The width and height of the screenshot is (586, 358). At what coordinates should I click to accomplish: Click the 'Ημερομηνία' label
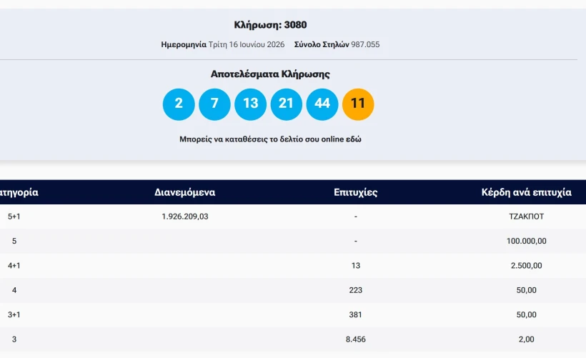(x=184, y=44)
